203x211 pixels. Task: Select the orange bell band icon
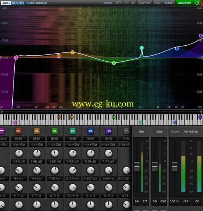tap(37, 131)
